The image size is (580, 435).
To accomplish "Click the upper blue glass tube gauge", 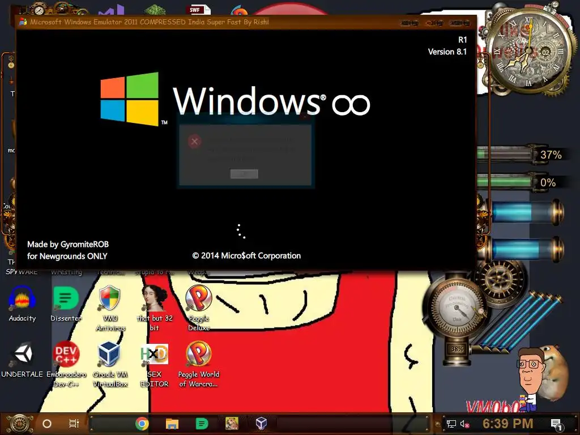I will (x=527, y=212).
